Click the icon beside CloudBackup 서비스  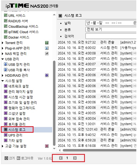tap(6, 26)
